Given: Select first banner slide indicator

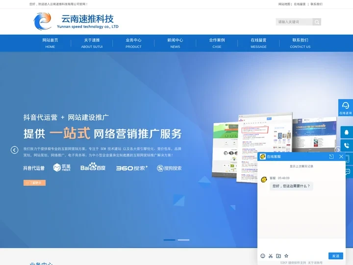Looking at the screenshot, I should (x=169, y=240).
